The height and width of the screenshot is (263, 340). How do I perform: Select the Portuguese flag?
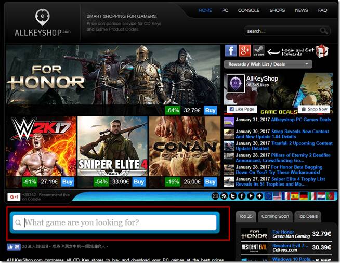pos(330,196)
